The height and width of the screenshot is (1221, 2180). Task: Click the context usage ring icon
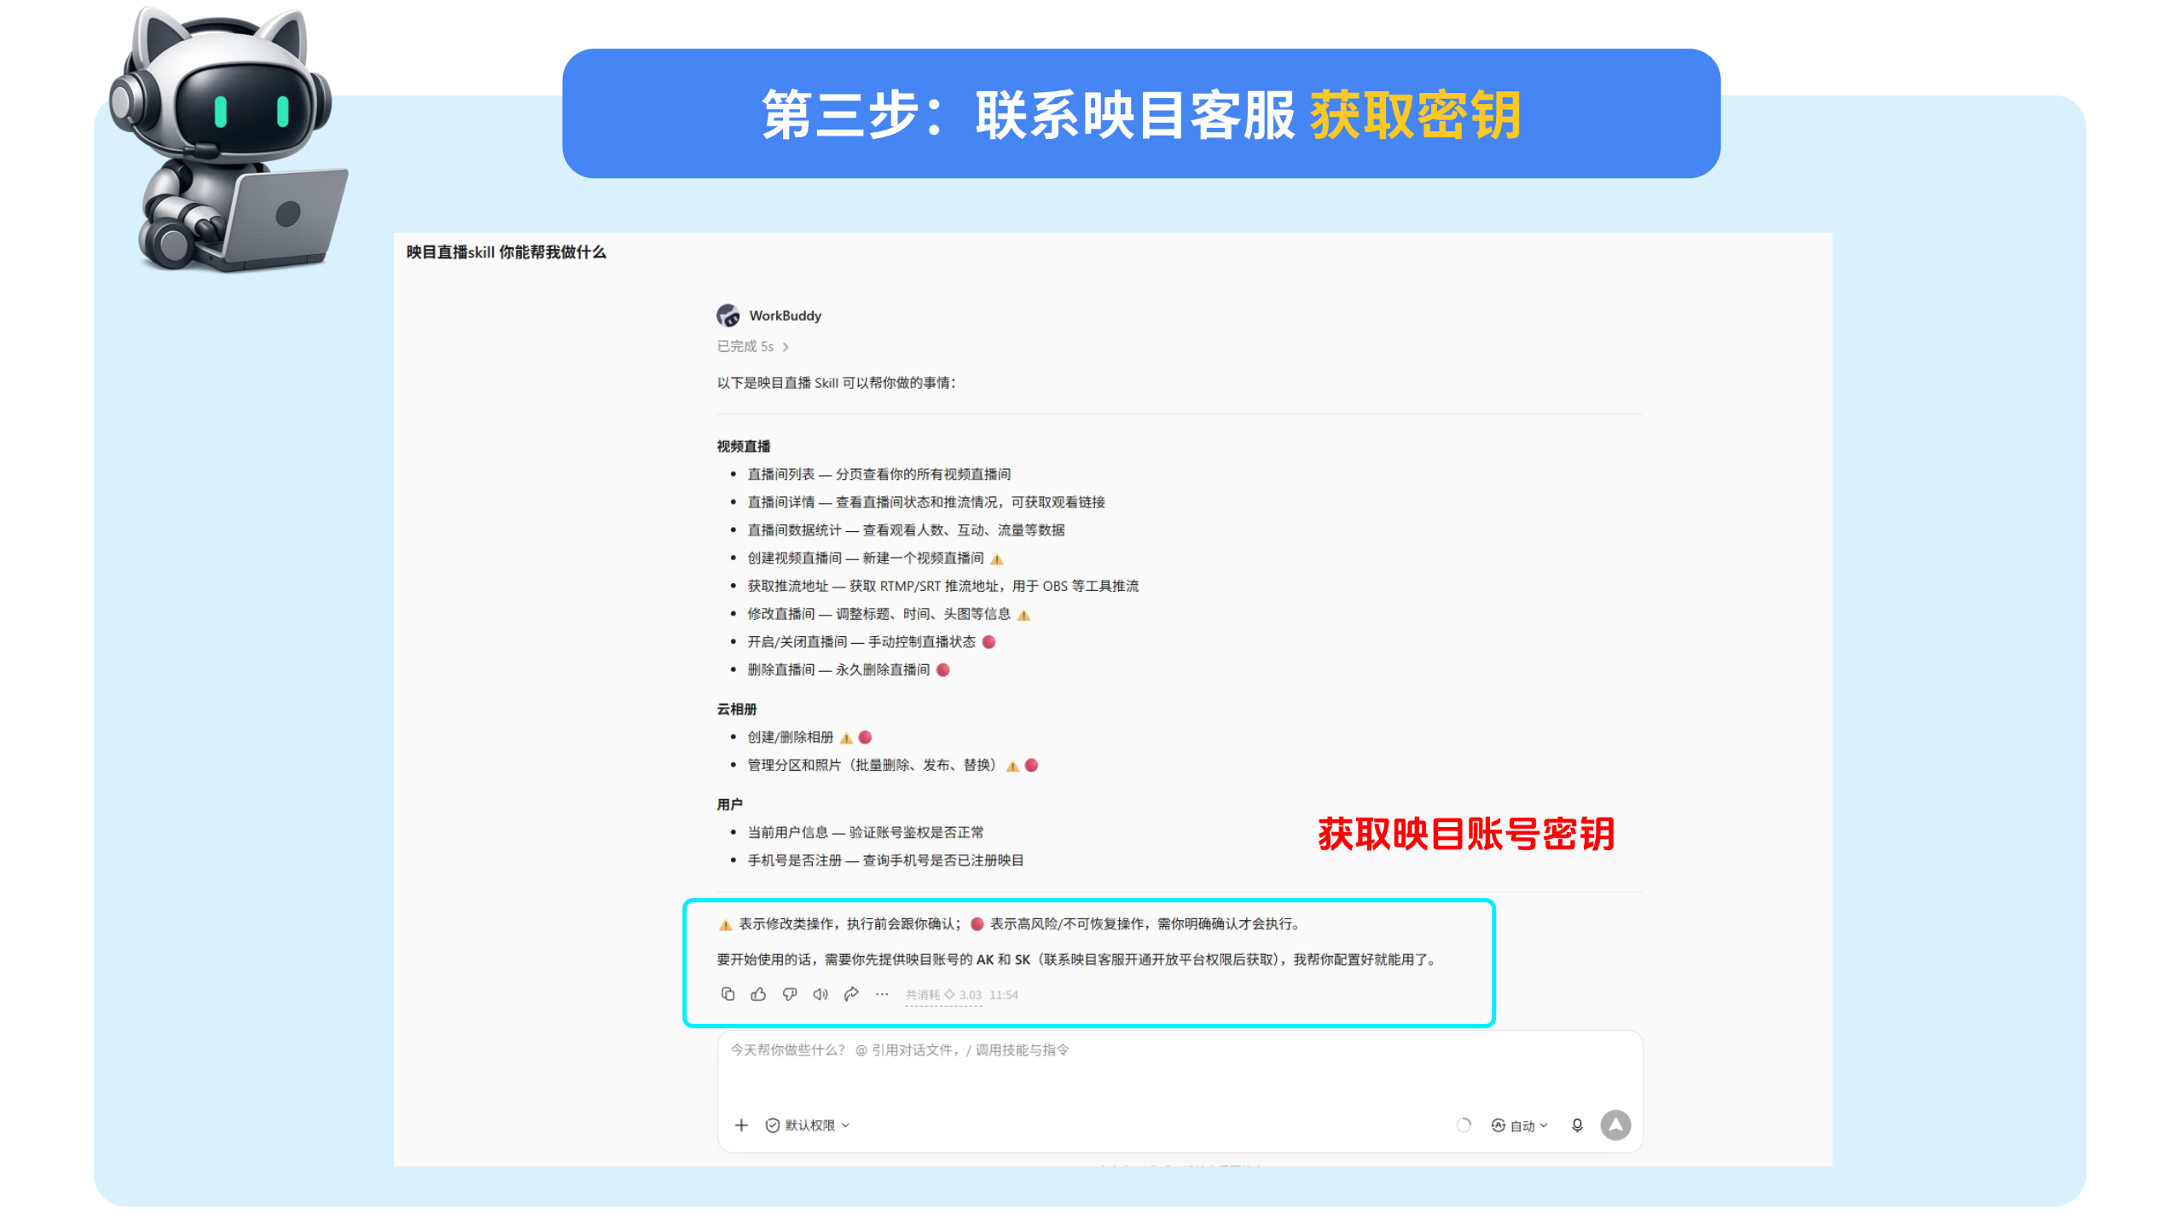coord(1464,1126)
